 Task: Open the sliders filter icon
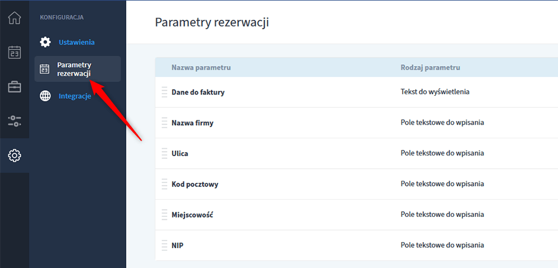click(x=14, y=121)
